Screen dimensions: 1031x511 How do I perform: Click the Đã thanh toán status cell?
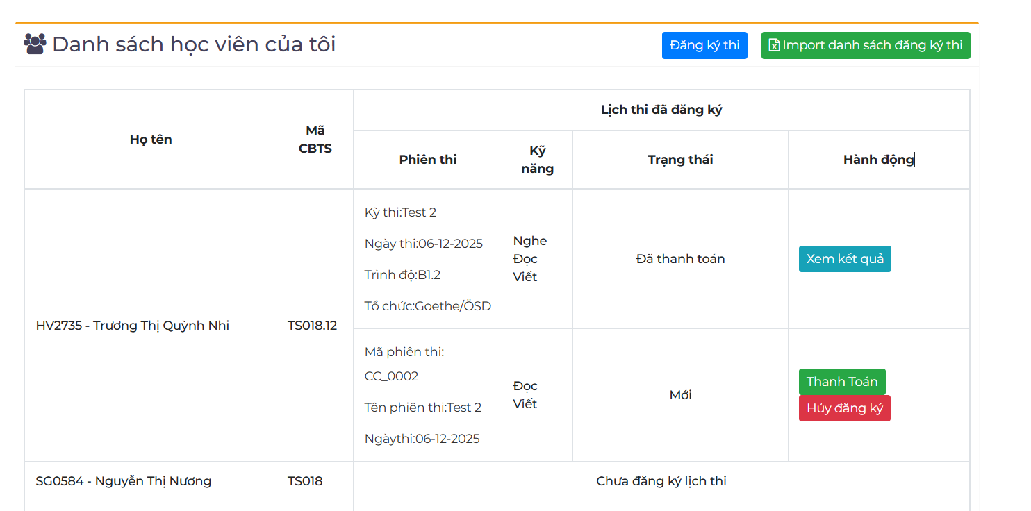(x=680, y=259)
